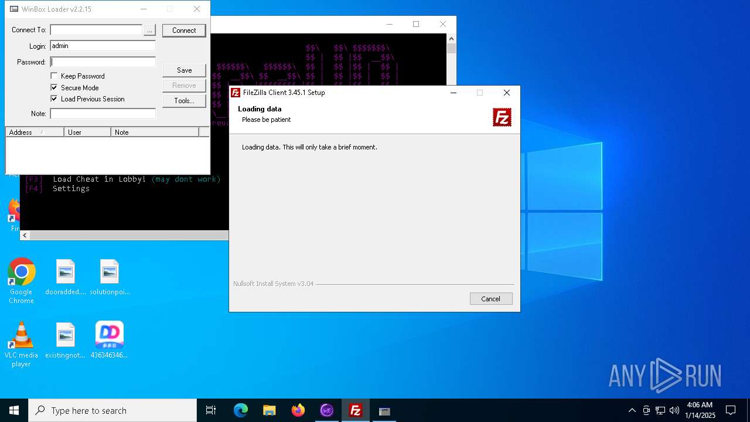The width and height of the screenshot is (750, 422).
Task: Open File Explorer from taskbar
Action: point(270,410)
